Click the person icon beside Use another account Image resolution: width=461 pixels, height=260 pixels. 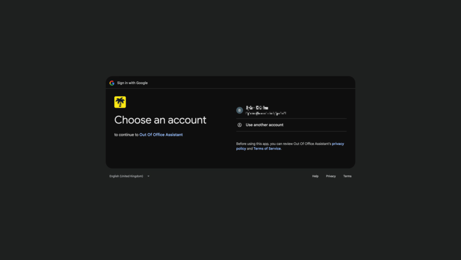[240, 125]
